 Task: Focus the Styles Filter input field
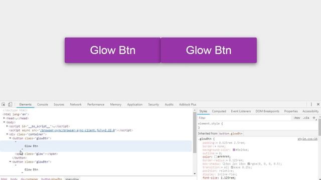(244, 118)
